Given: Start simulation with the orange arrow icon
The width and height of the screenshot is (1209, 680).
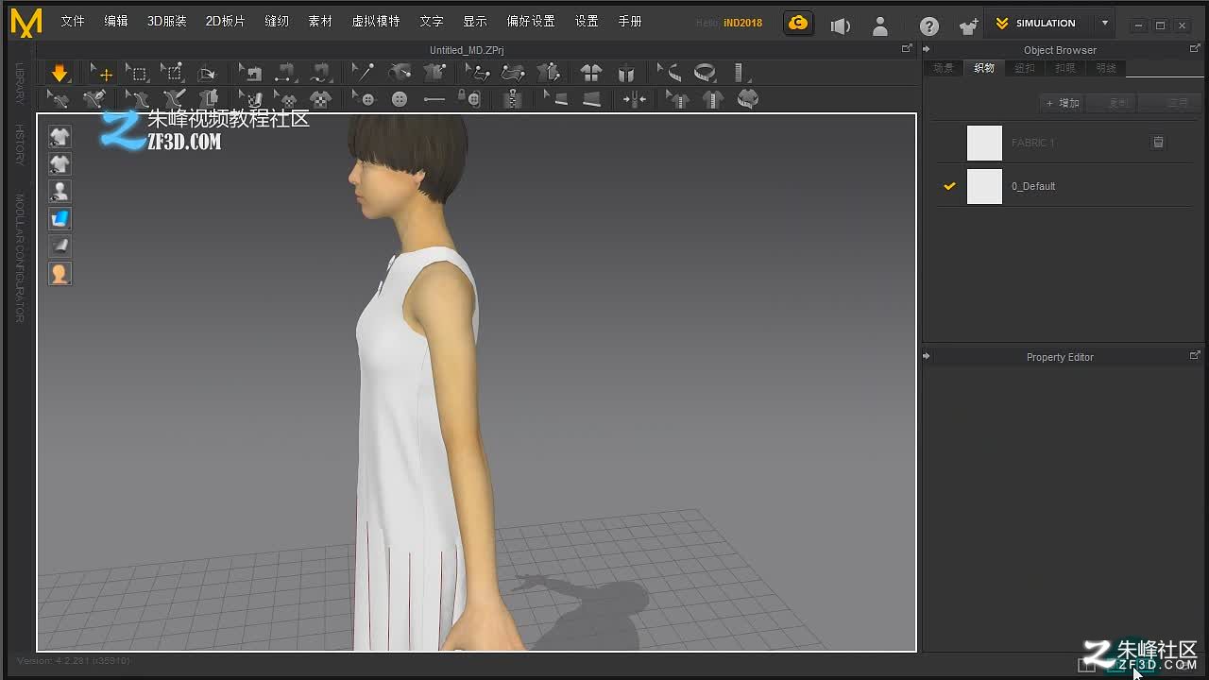Looking at the screenshot, I should 60,74.
